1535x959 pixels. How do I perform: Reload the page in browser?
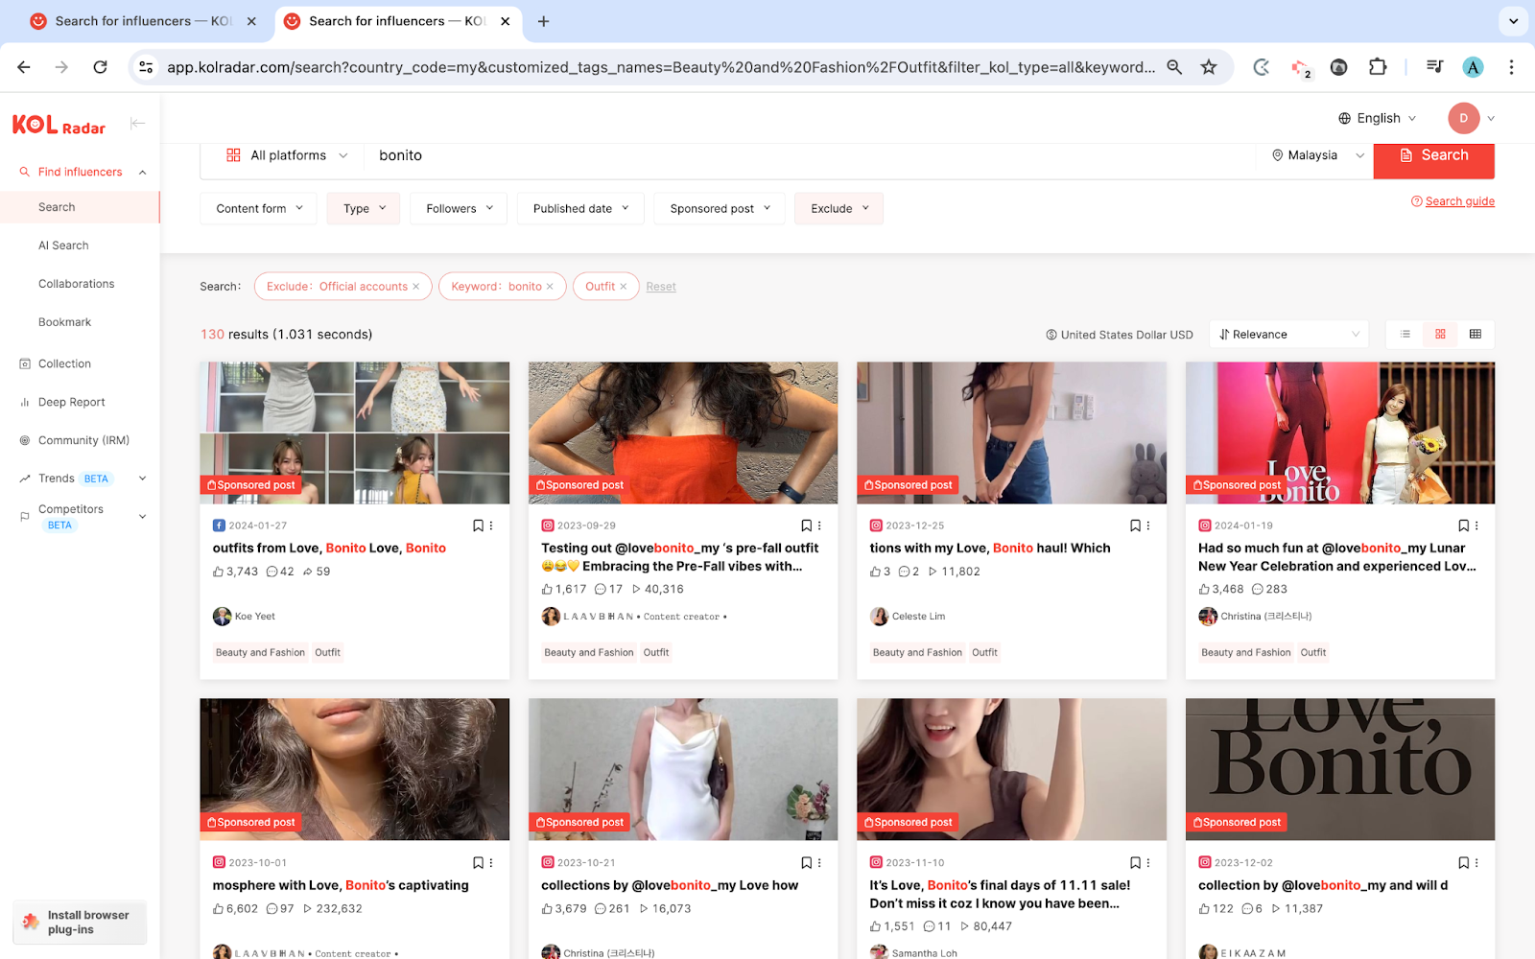[100, 67]
